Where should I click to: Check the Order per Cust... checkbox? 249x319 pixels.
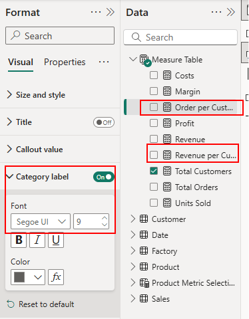pyautogui.click(x=154, y=107)
